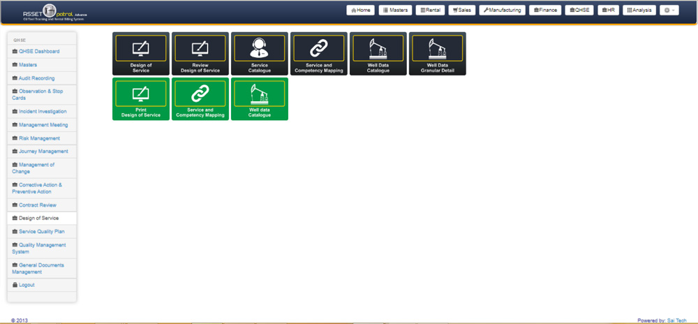The width and height of the screenshot is (698, 324).
Task: Open black Service and Competency Mapping tile
Action: coord(318,53)
